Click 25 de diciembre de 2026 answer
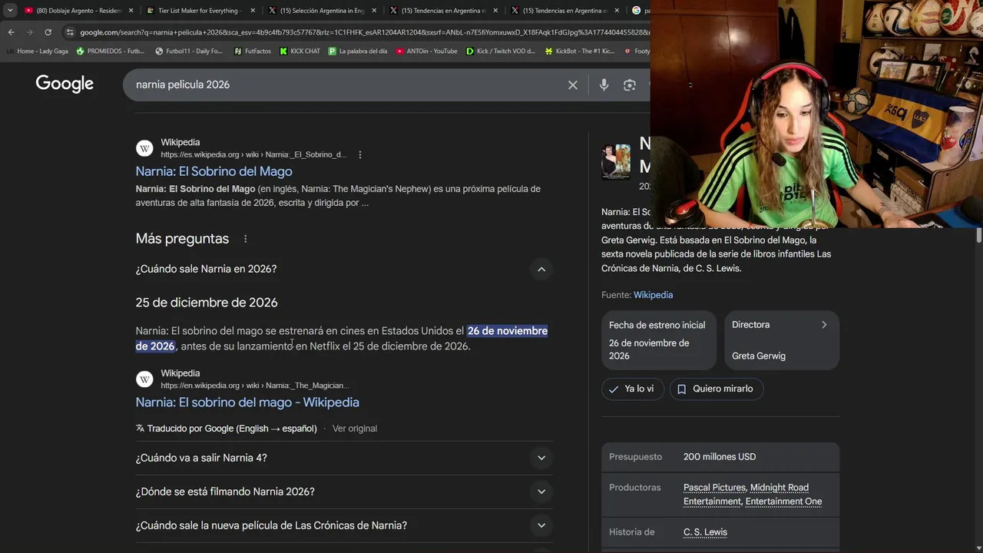983x553 pixels. [x=207, y=303]
